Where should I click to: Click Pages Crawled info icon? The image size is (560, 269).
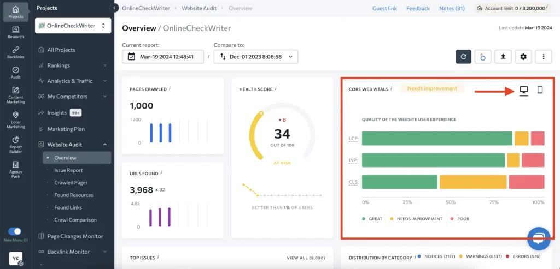pyautogui.click(x=170, y=88)
